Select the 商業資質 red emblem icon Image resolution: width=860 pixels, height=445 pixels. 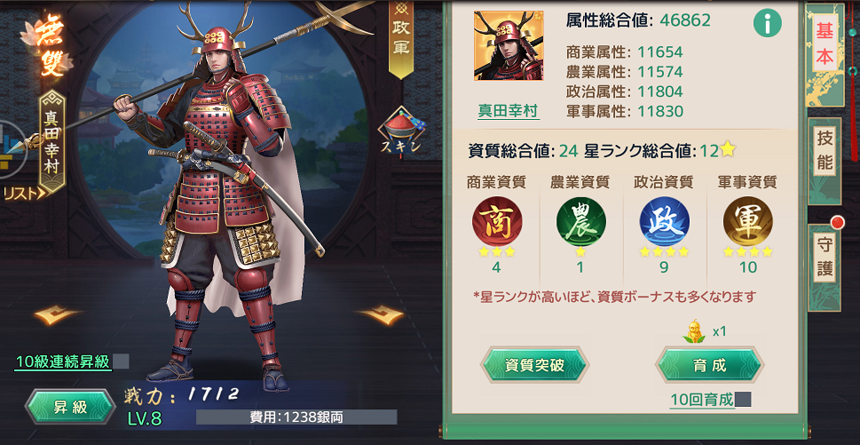point(497,221)
